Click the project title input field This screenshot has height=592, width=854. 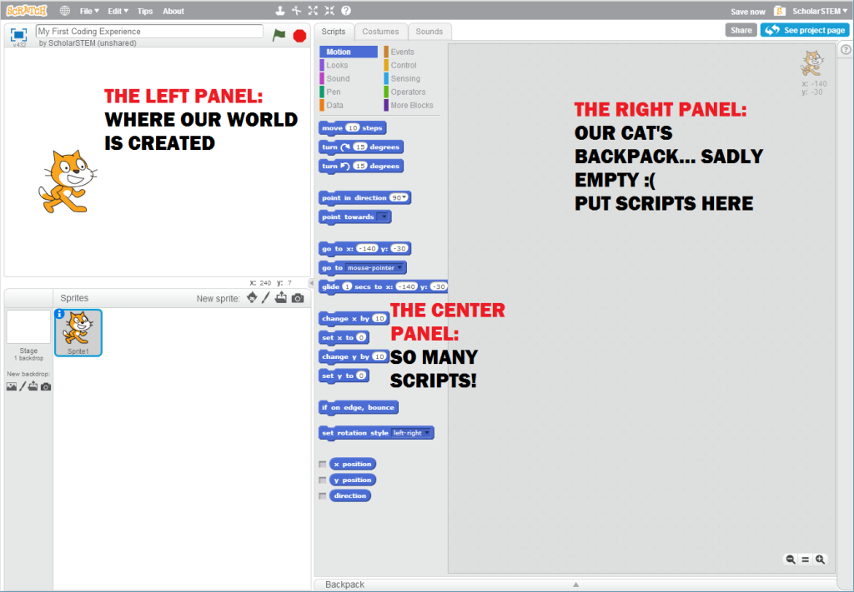tap(149, 31)
